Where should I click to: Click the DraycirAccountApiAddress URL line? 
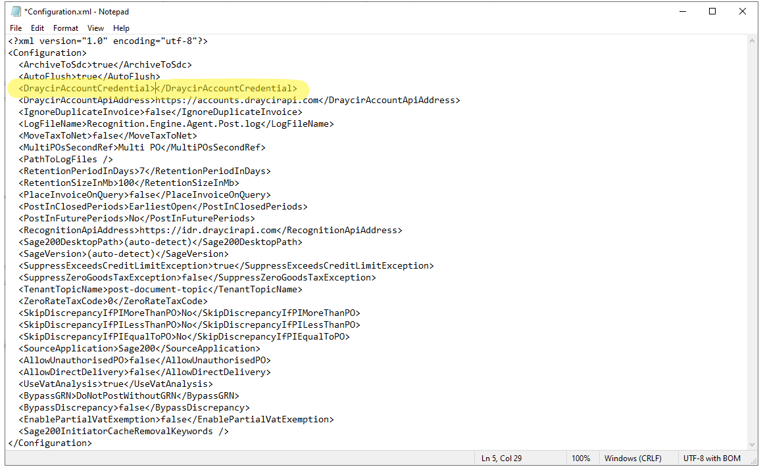(x=239, y=100)
